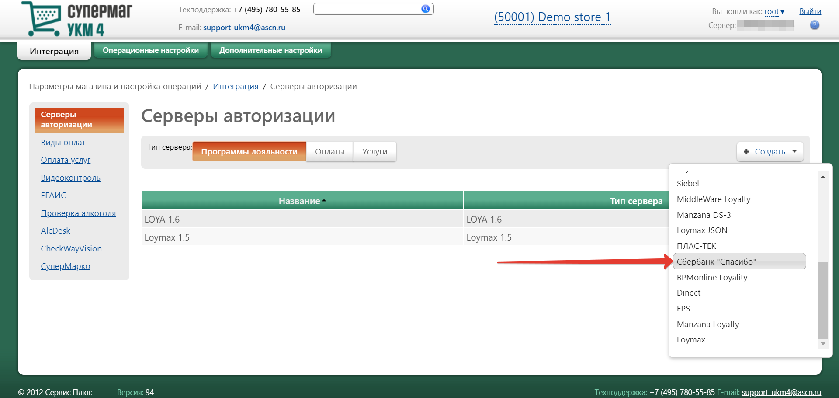Select Оплаты server type

coord(330,152)
